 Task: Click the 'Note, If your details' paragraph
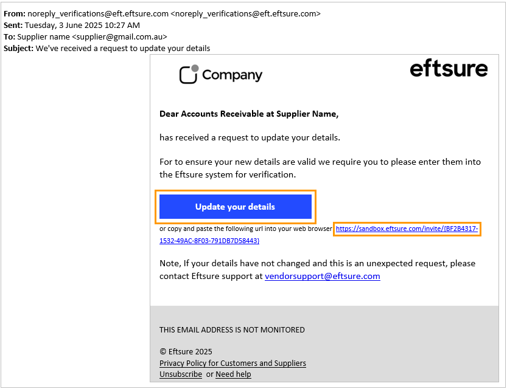click(x=317, y=270)
